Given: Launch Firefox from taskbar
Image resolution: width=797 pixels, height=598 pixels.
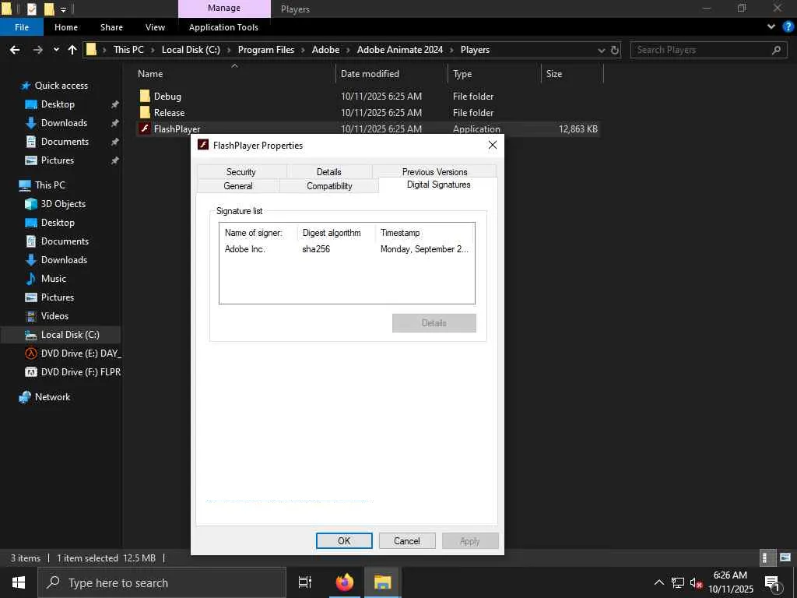Looking at the screenshot, I should [345, 582].
